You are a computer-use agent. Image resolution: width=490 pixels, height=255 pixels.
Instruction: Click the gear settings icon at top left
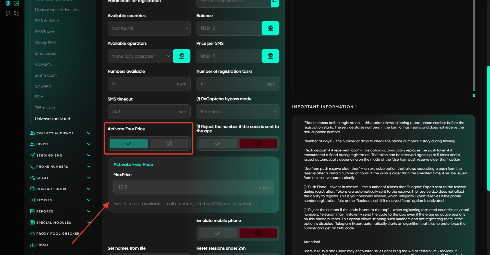[x=8, y=3]
